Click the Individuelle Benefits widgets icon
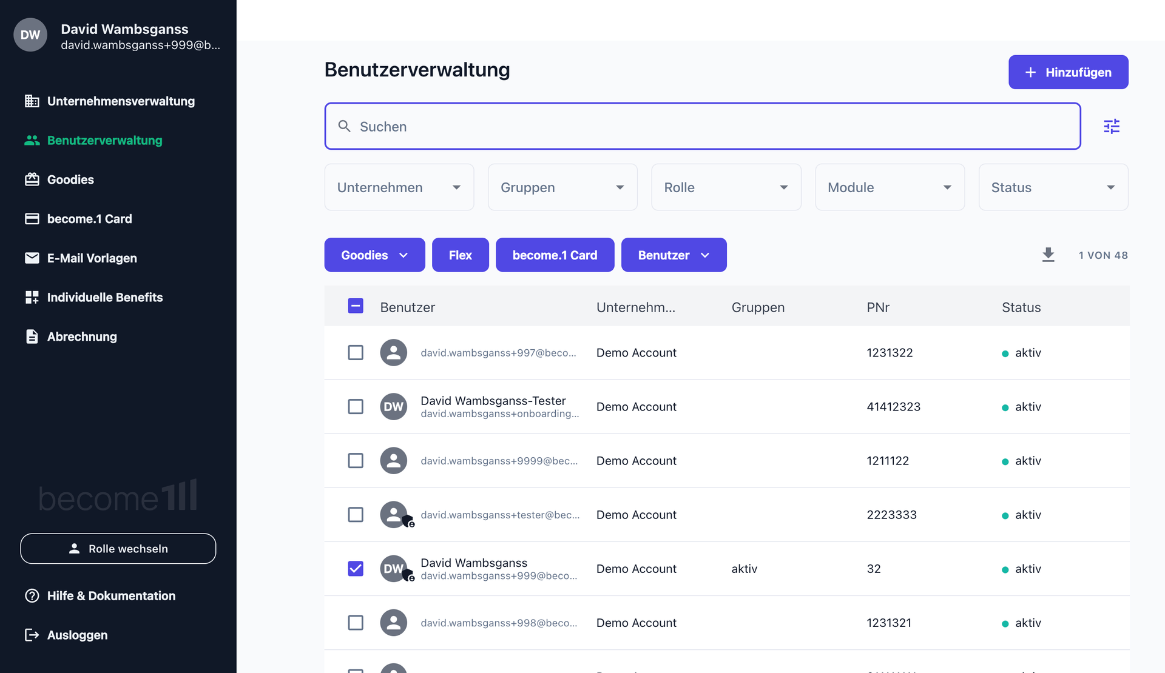The height and width of the screenshot is (673, 1165). click(x=32, y=297)
